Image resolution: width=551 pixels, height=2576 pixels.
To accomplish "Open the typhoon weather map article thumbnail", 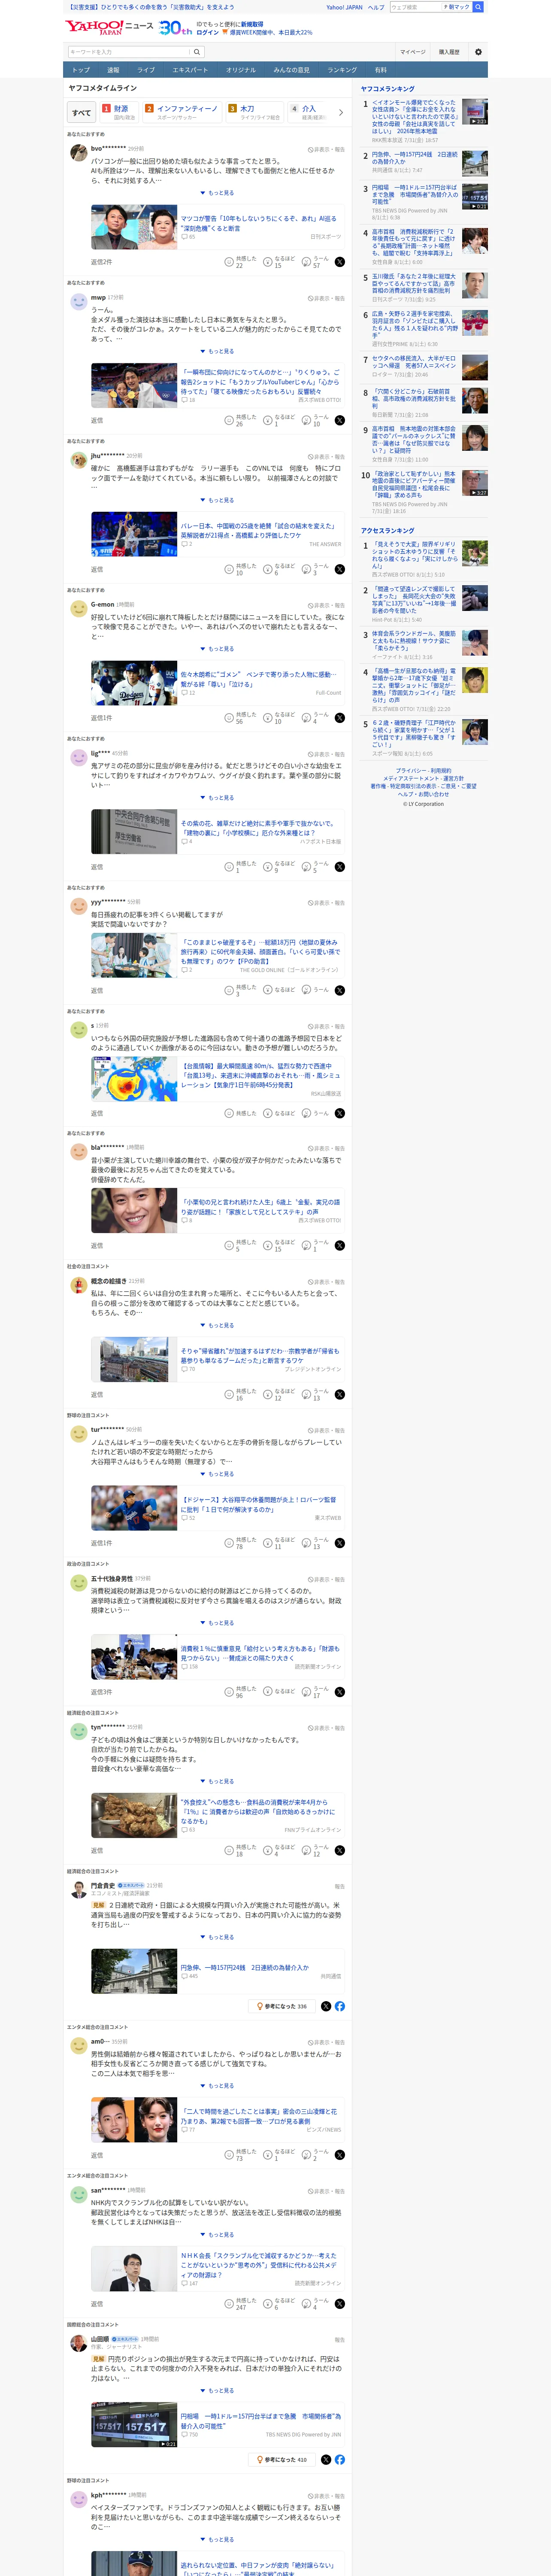I will click(134, 1079).
